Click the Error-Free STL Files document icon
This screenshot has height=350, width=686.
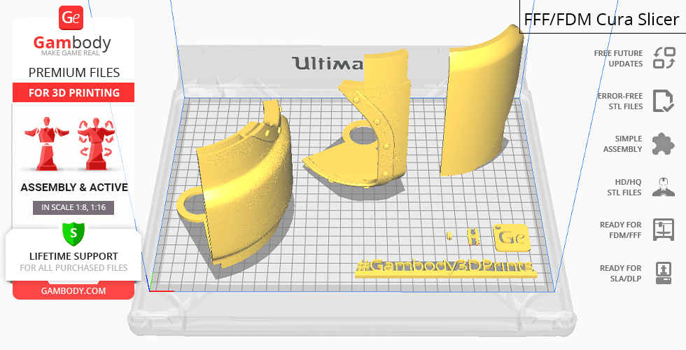pos(664,101)
